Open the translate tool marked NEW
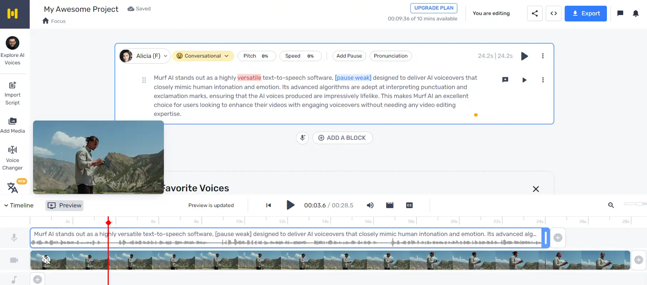 (13, 187)
